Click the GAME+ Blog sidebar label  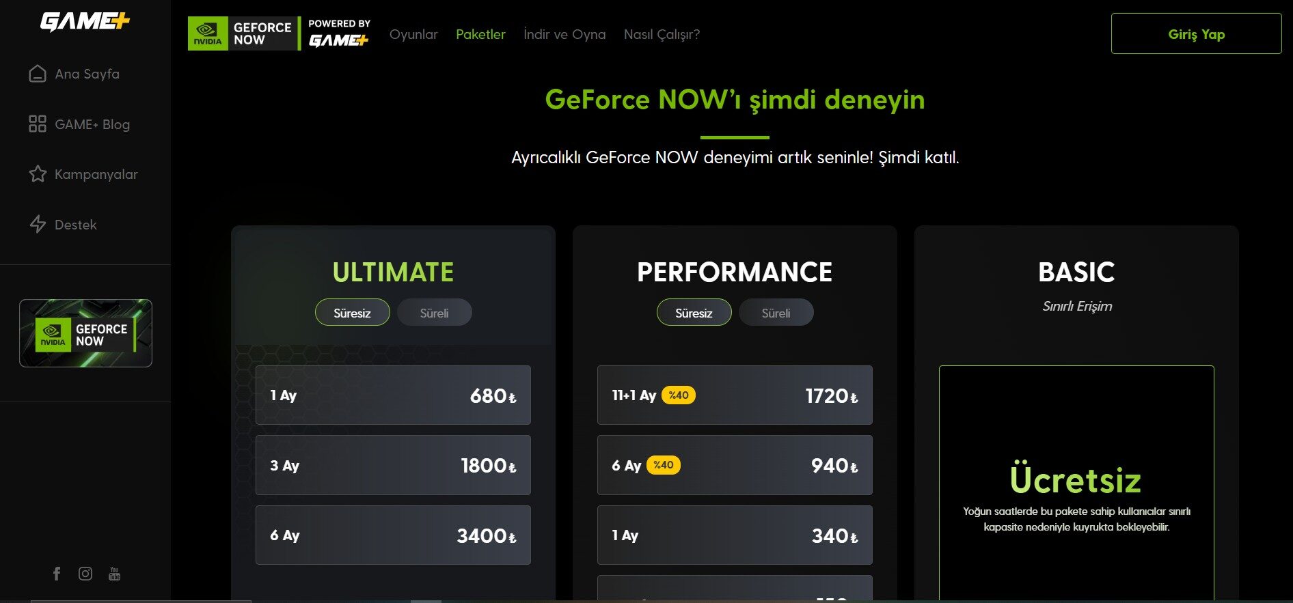click(x=92, y=124)
